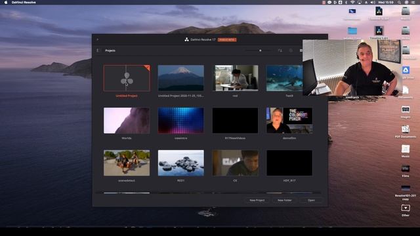Click the New Project button
Screen dimensions: 420x236
pyautogui.click(x=257, y=200)
